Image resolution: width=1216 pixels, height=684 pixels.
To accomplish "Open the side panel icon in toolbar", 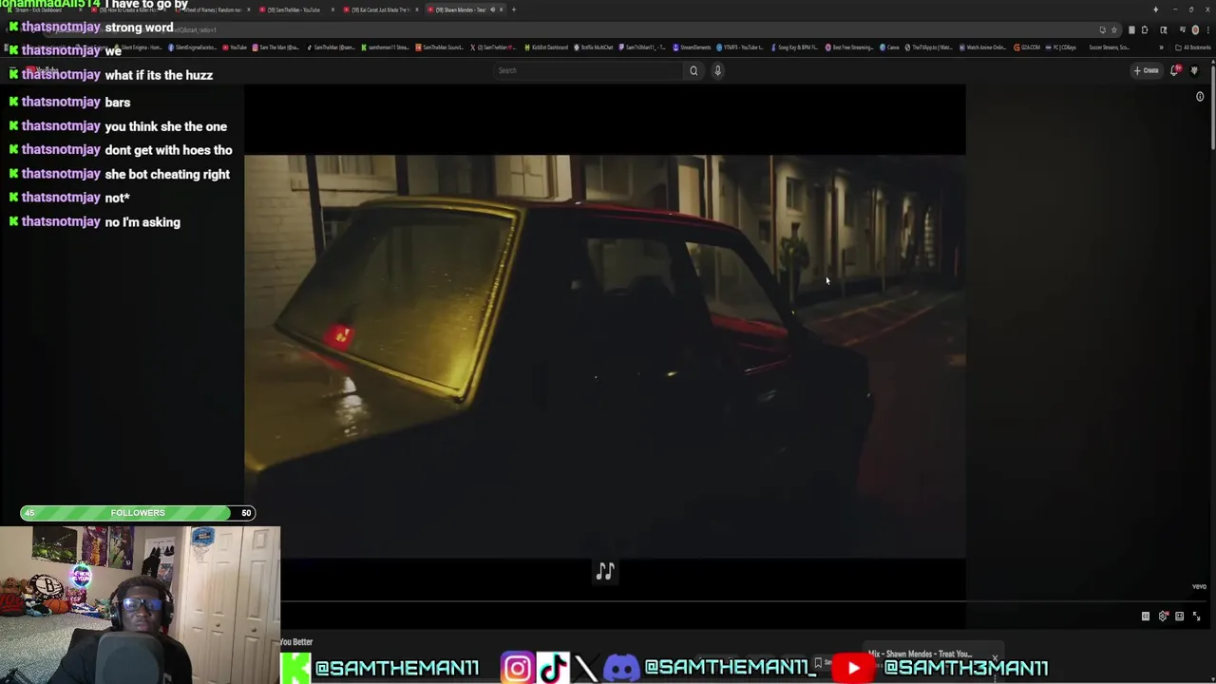I will [1163, 29].
